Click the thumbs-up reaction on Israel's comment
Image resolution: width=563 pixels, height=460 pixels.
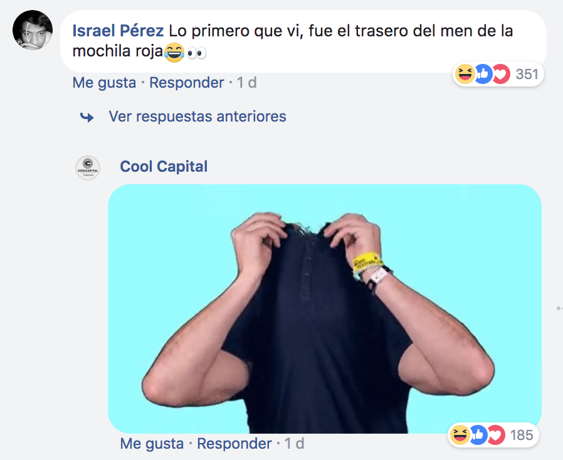tap(483, 74)
